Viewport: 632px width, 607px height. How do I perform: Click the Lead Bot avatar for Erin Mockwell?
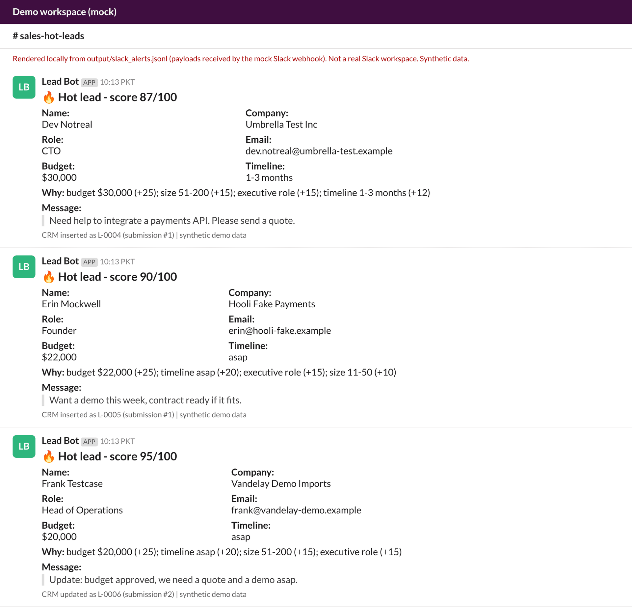(24, 267)
